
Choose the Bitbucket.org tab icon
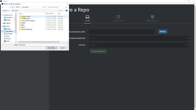coord(153,17)
